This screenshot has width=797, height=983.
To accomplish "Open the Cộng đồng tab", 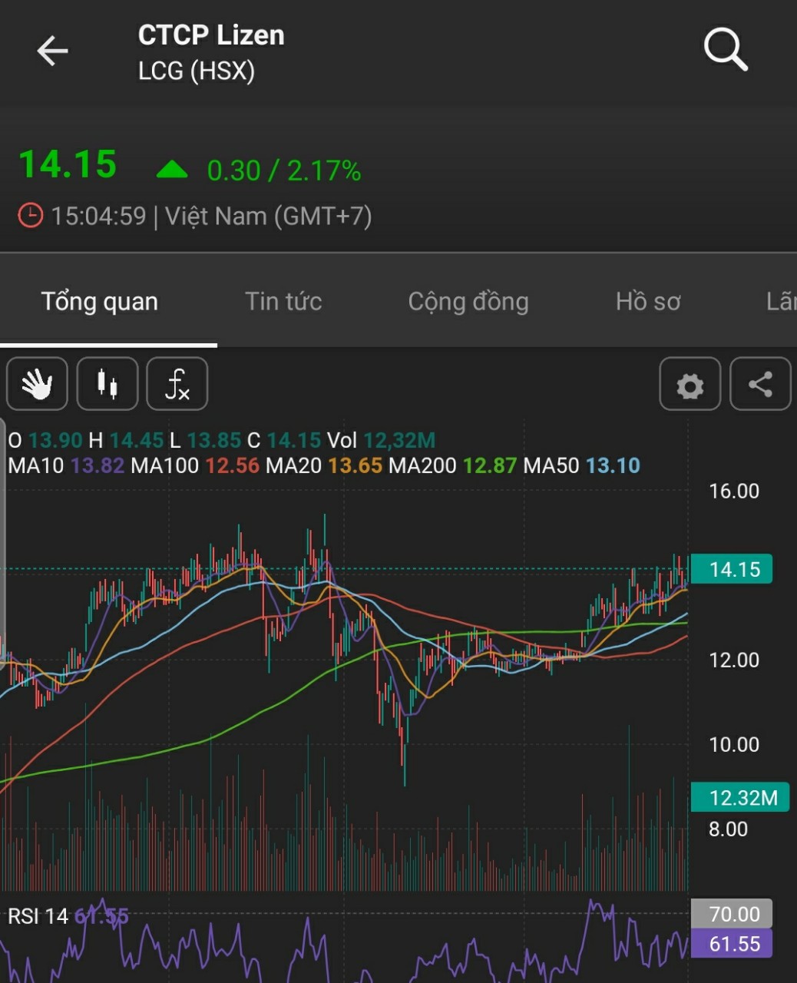I will 468,302.
